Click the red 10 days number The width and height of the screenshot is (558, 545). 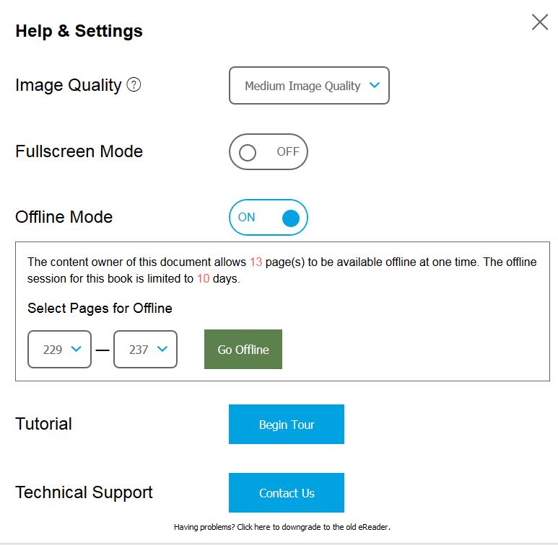click(x=203, y=278)
